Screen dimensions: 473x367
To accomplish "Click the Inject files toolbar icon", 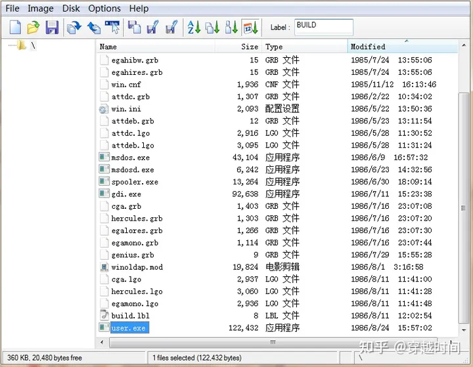I will pos(134,27).
